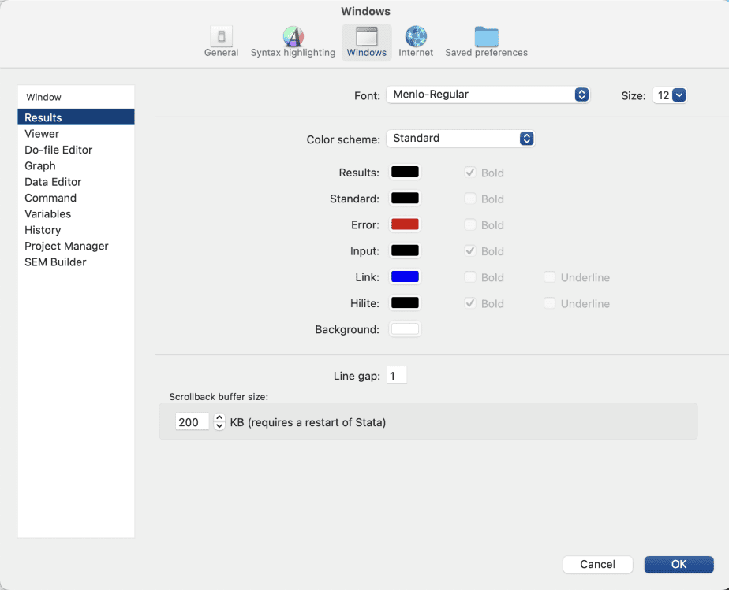The image size is (729, 590).
Task: Click the Line gap input field
Action: point(396,376)
